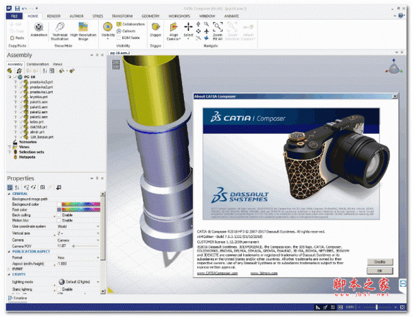Screen dimensions: 412x317
Task: Open the Format dropdown
Action: tap(98, 257)
